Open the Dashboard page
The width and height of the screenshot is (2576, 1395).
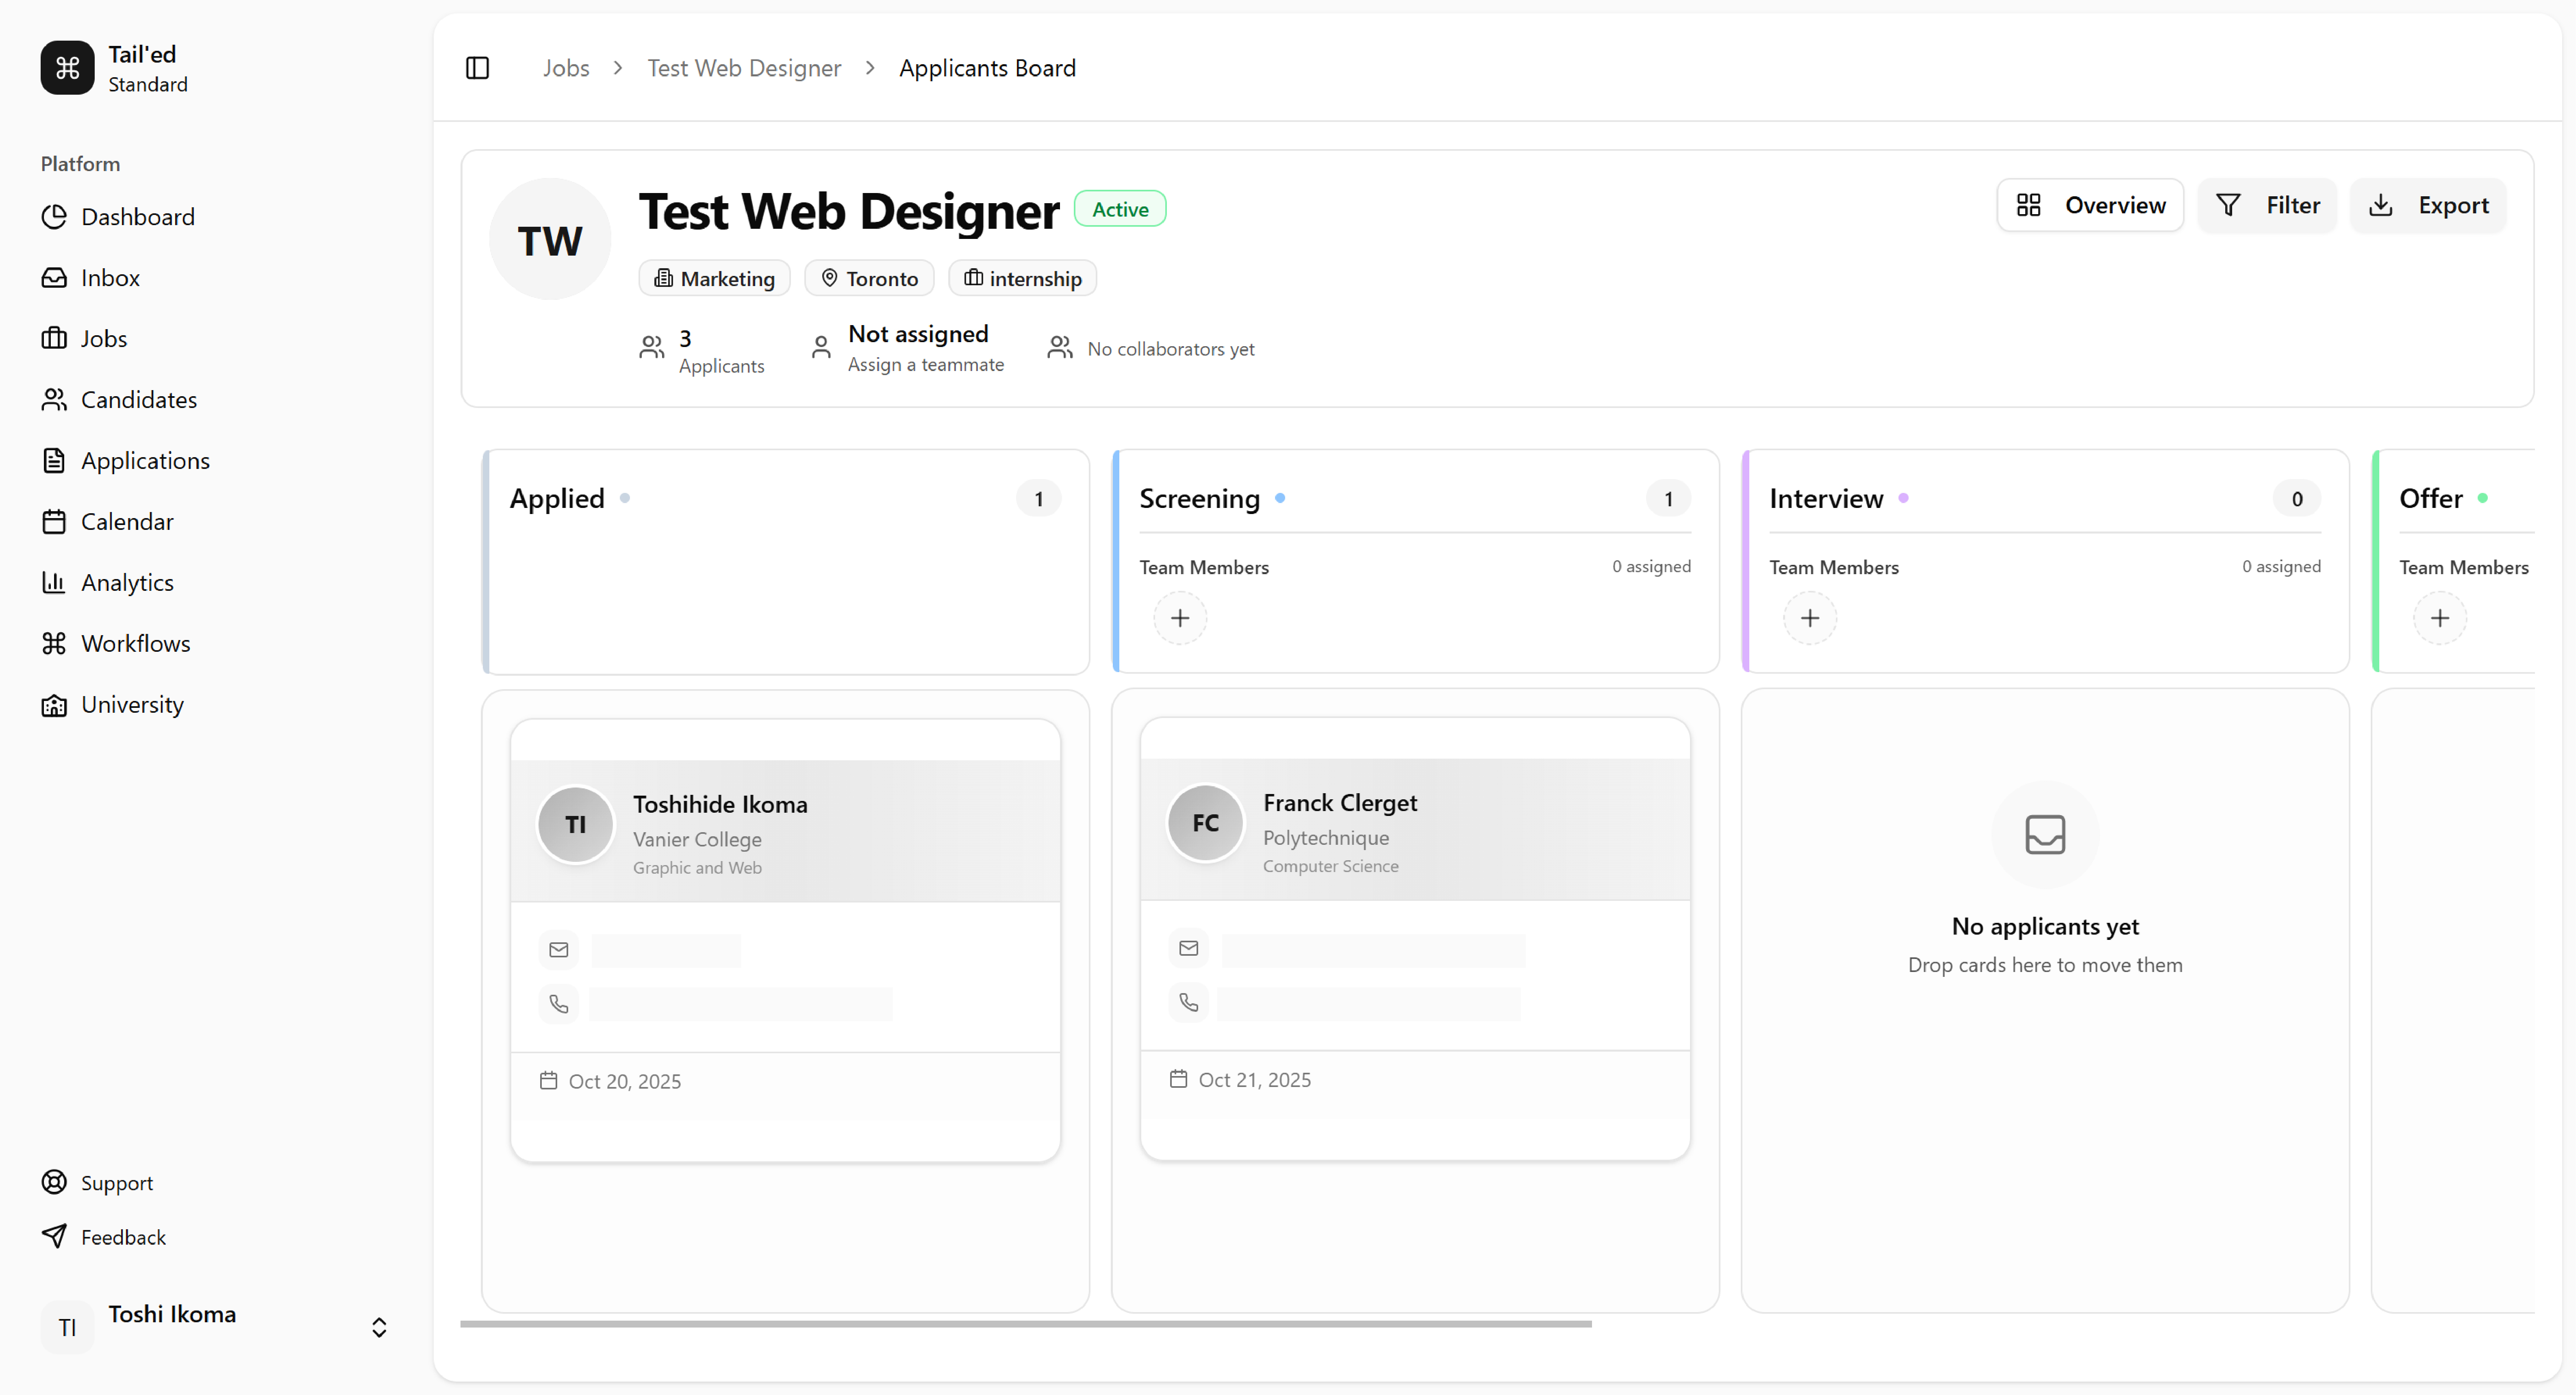[137, 217]
